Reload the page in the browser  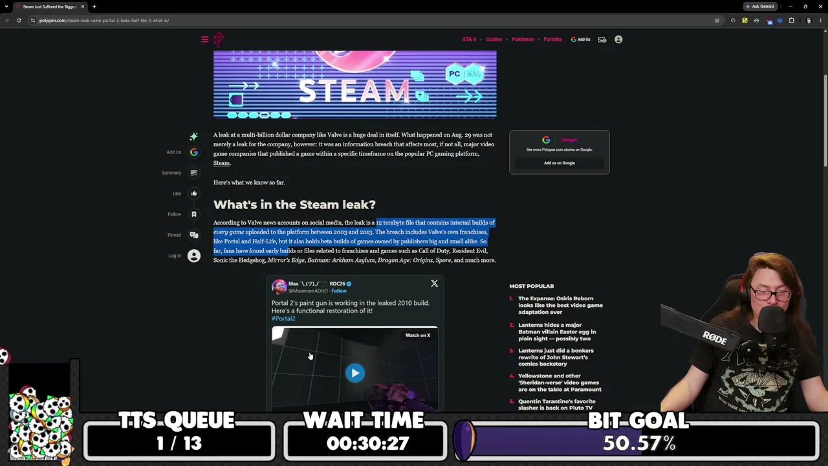19,20
